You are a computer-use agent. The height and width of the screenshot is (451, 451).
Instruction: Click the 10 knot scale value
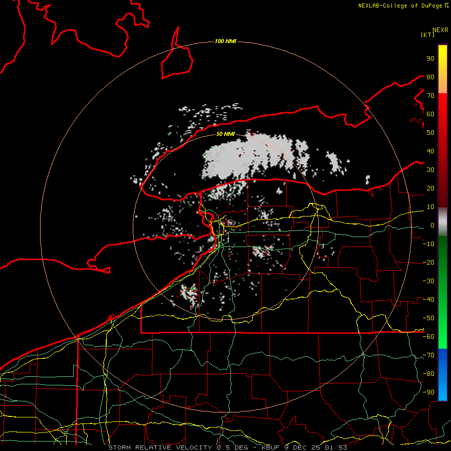[430, 207]
